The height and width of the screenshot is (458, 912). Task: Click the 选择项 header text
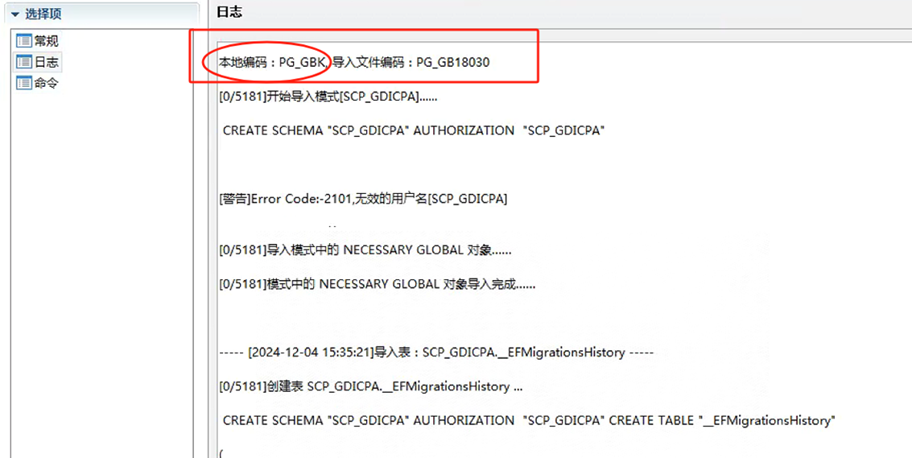(43, 14)
